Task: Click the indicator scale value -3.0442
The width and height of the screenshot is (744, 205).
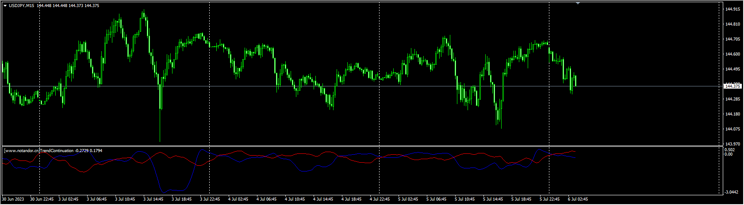Action: [x=732, y=192]
